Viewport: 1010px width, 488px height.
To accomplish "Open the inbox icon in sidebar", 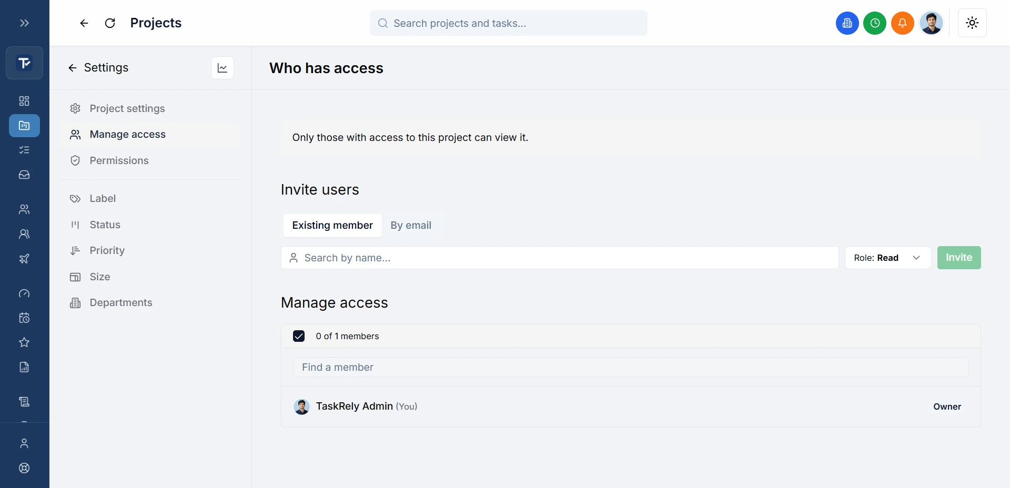I will pyautogui.click(x=24, y=175).
